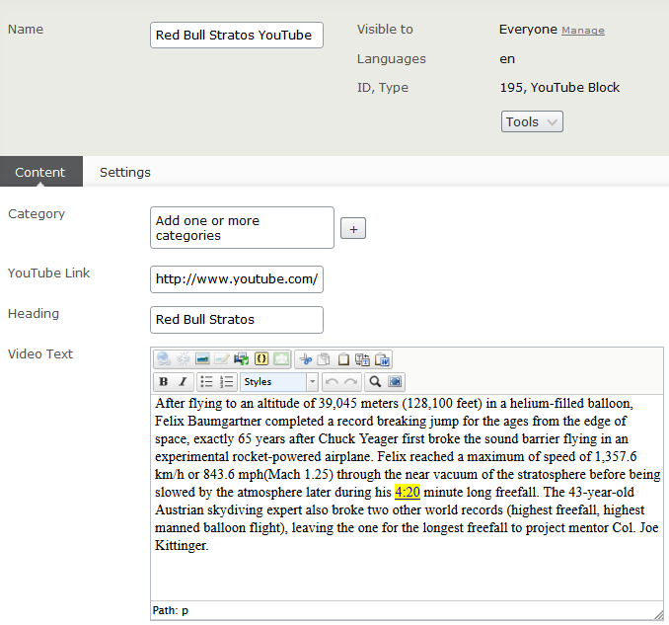The width and height of the screenshot is (669, 625).
Task: Open the Tools dropdown menu
Action: (532, 122)
